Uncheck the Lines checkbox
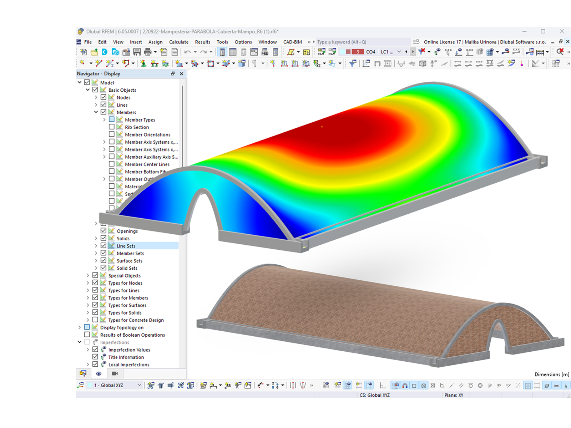Screen dimensions: 571x428 point(103,105)
